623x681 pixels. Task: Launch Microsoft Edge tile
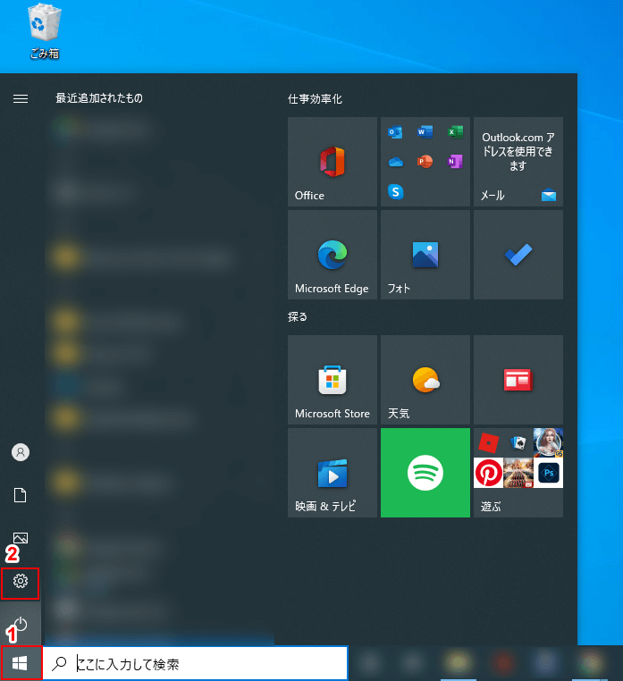pyautogui.click(x=333, y=255)
